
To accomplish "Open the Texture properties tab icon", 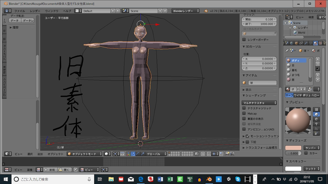I will [x=320, y=43].
